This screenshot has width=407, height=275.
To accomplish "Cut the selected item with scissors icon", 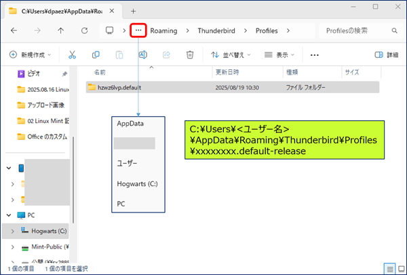I will point(72,55).
